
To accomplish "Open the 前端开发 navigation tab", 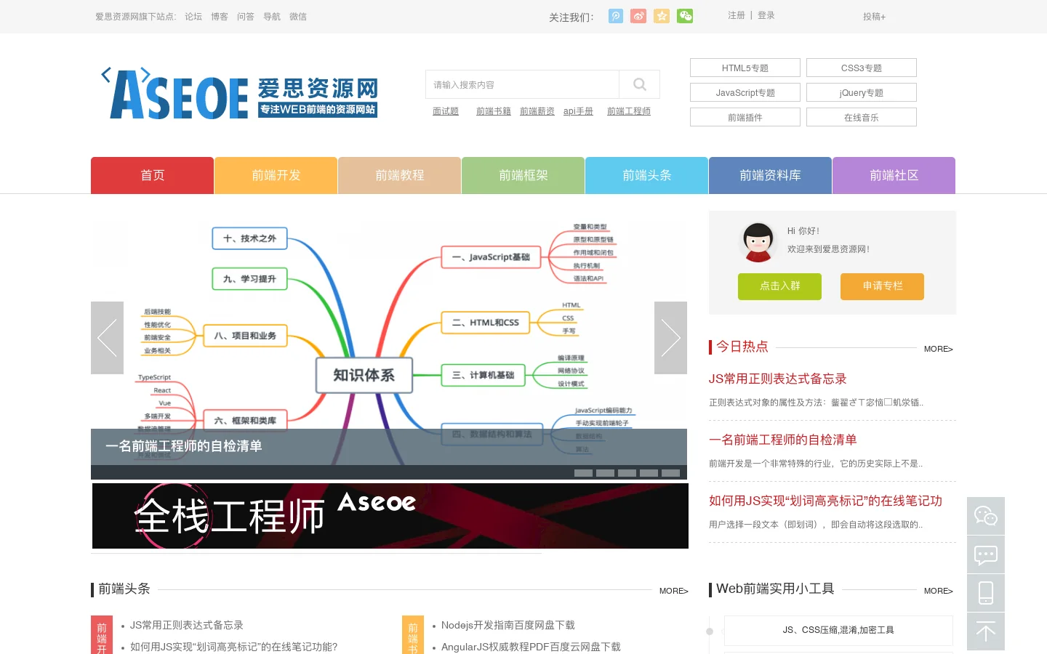I will click(x=276, y=175).
